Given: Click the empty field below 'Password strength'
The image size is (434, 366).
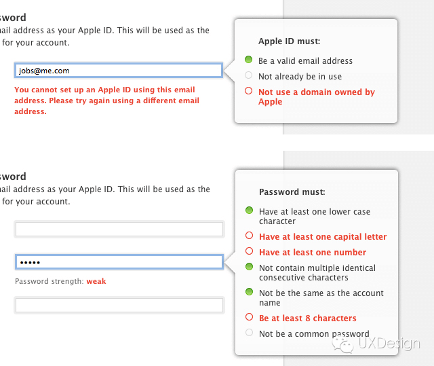Looking at the screenshot, I should coord(119,306).
